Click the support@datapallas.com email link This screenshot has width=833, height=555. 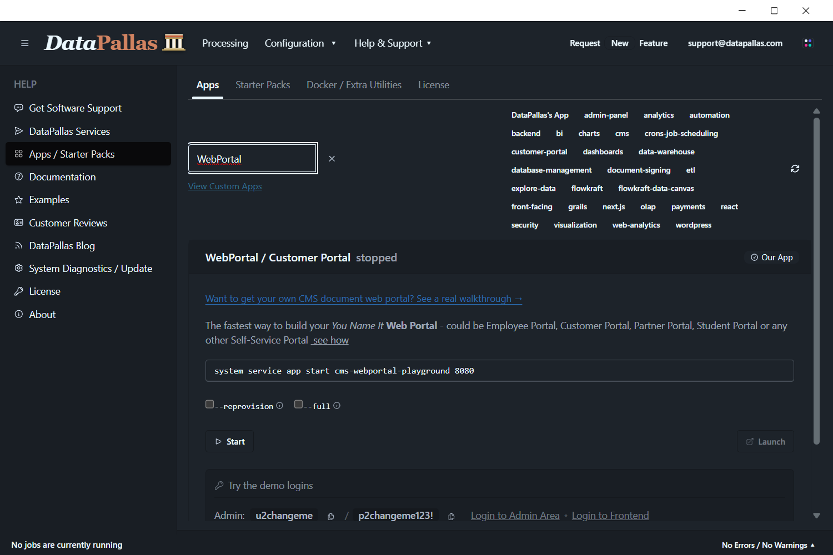click(x=735, y=43)
